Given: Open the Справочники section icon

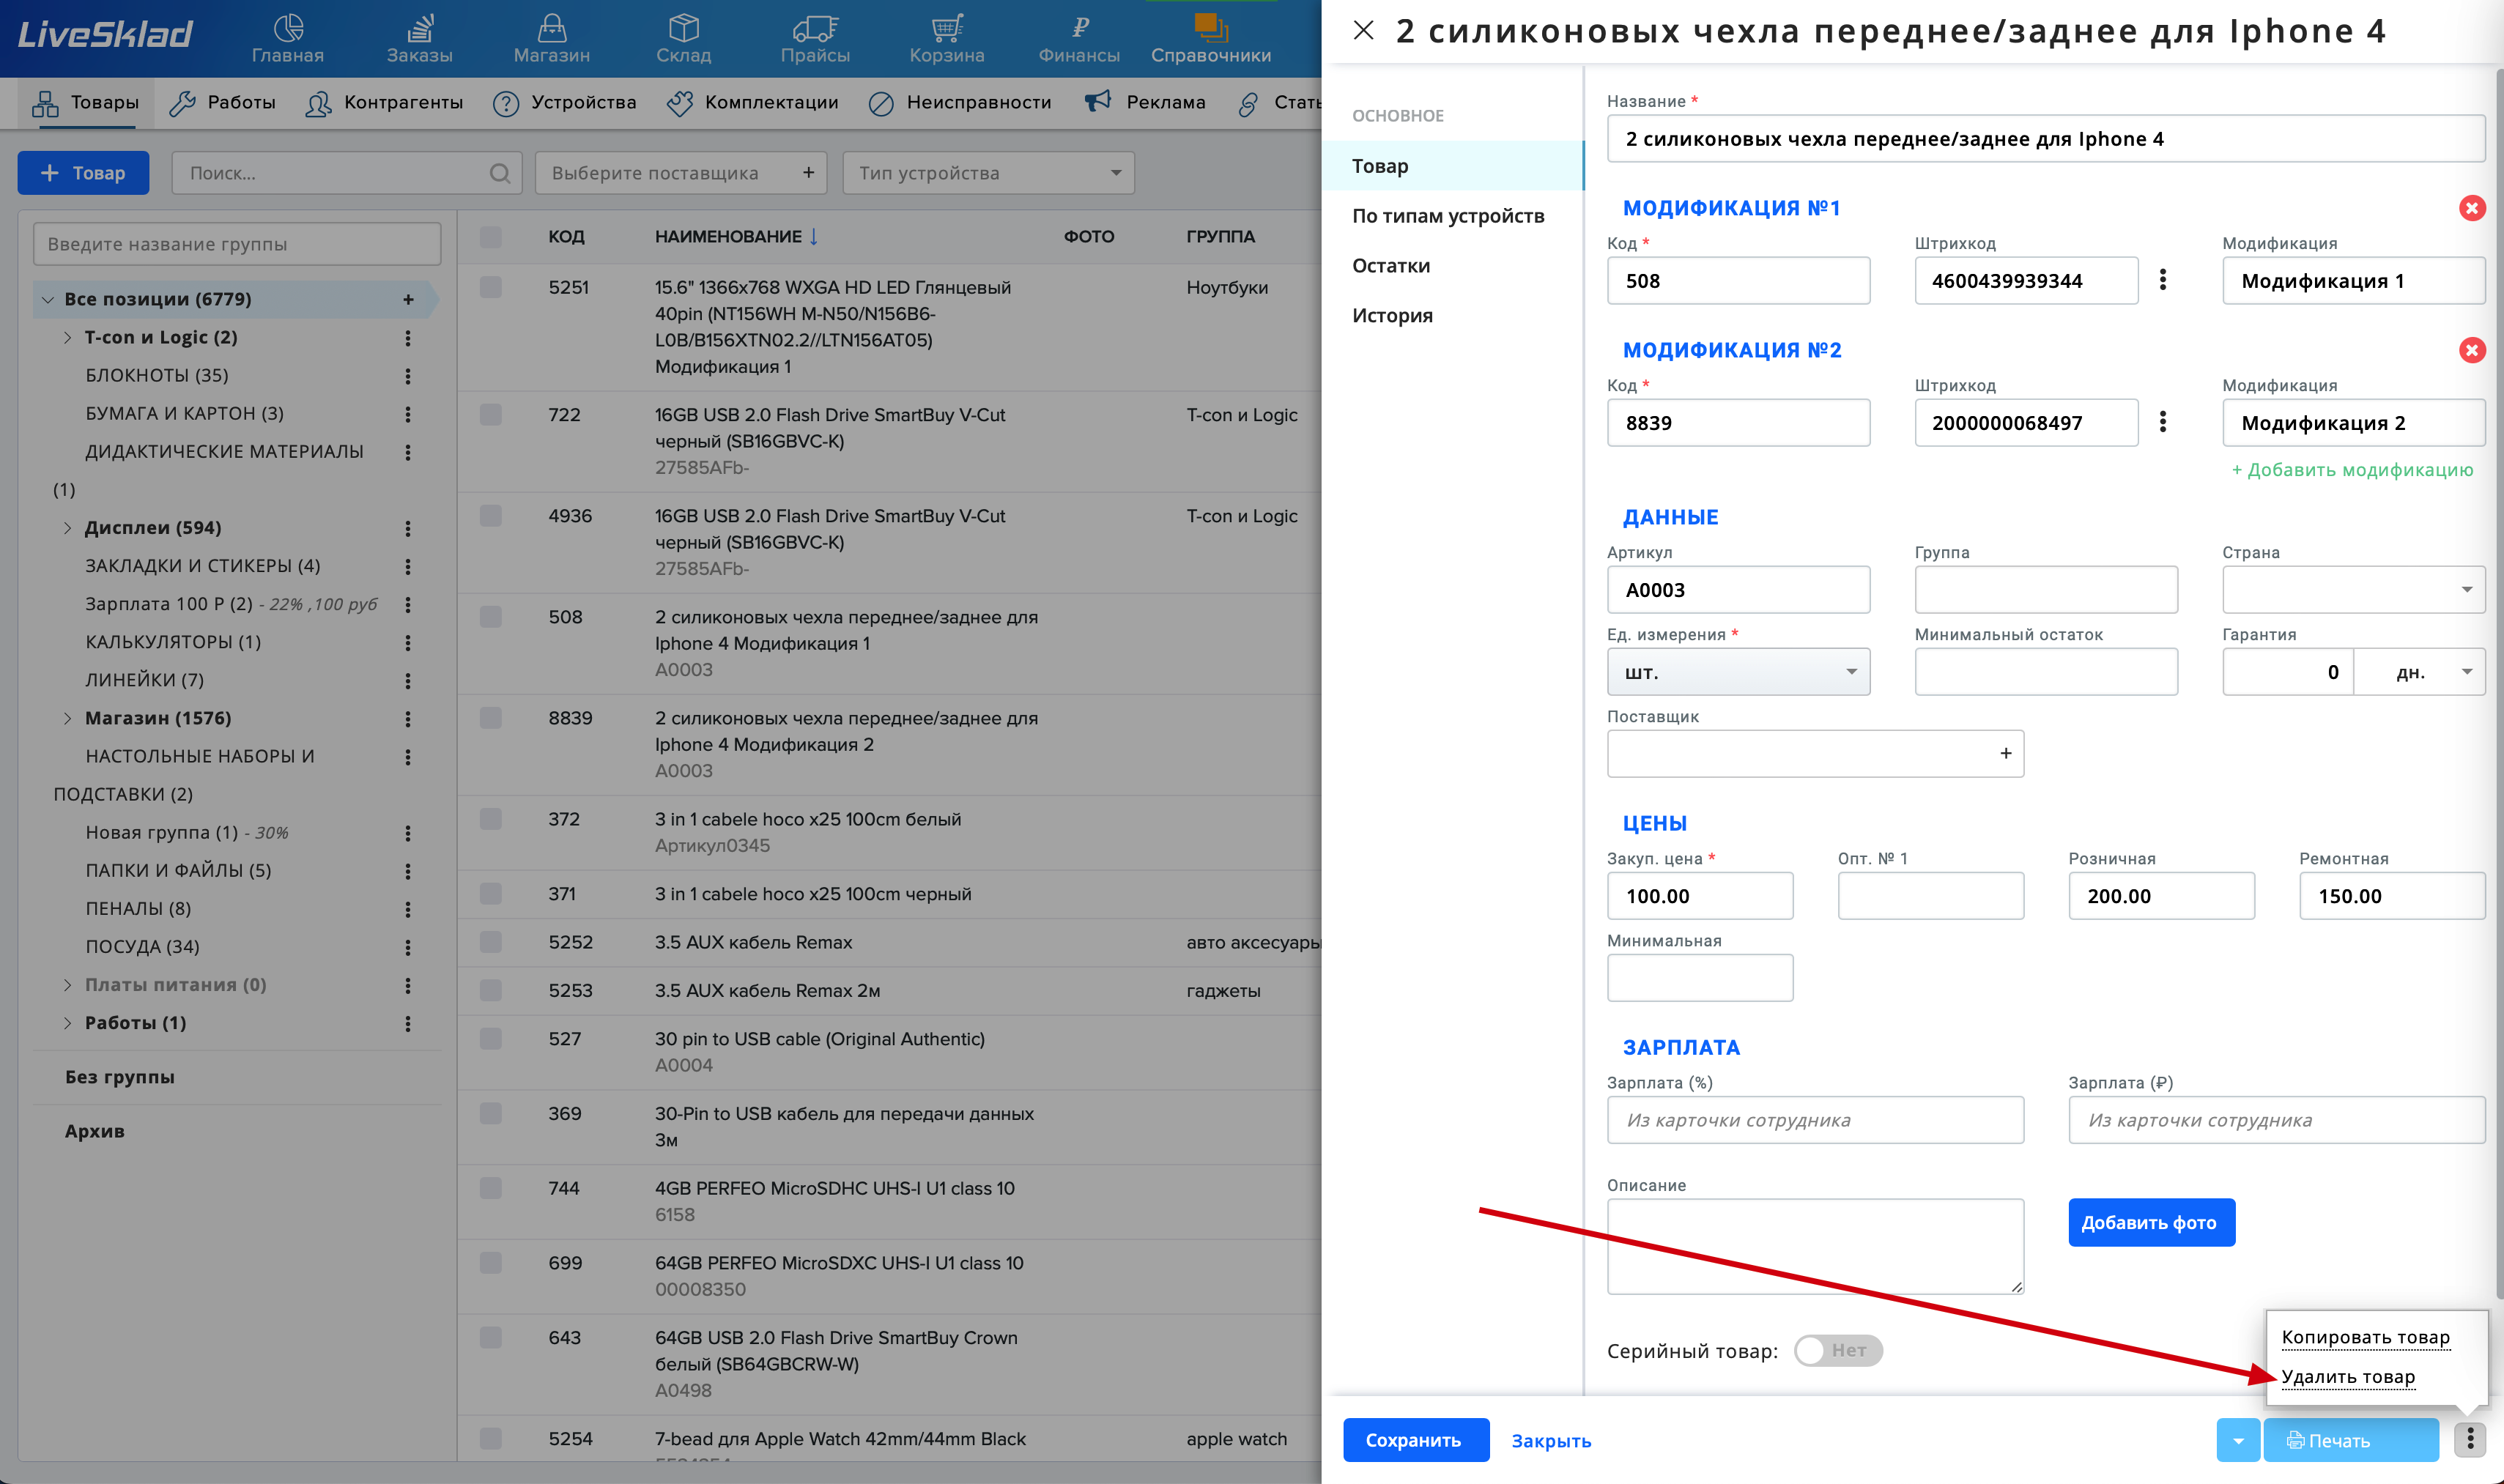Looking at the screenshot, I should 1211,28.
